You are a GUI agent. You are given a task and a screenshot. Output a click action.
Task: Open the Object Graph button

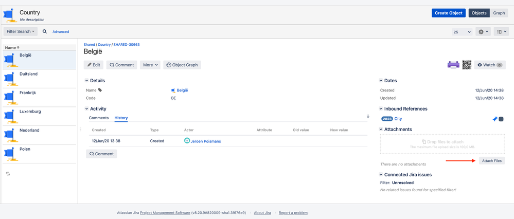pos(182,65)
